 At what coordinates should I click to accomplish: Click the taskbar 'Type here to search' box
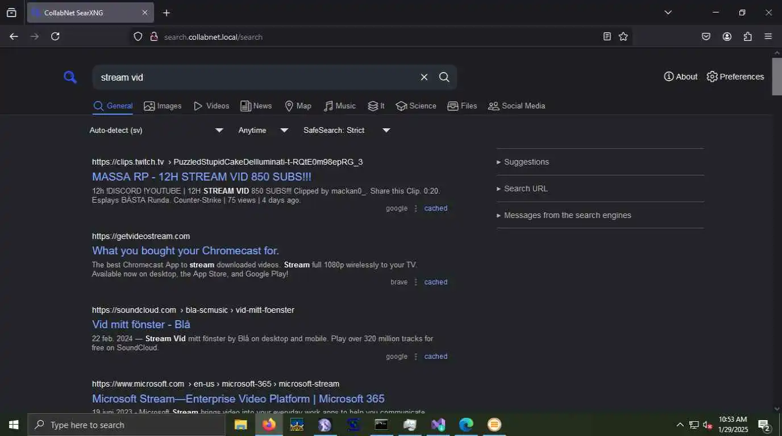pyautogui.click(x=126, y=425)
